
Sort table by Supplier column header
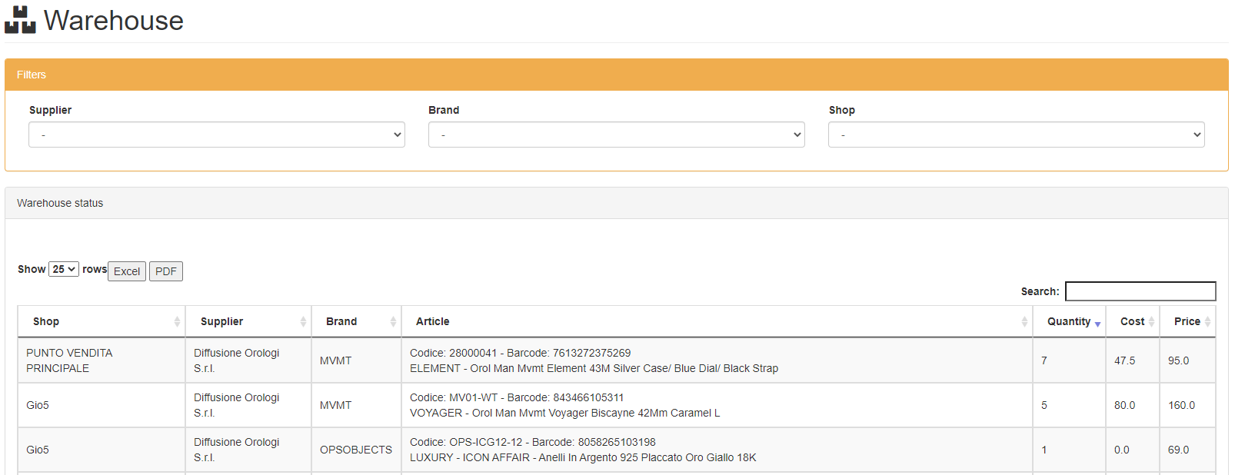[248, 321]
